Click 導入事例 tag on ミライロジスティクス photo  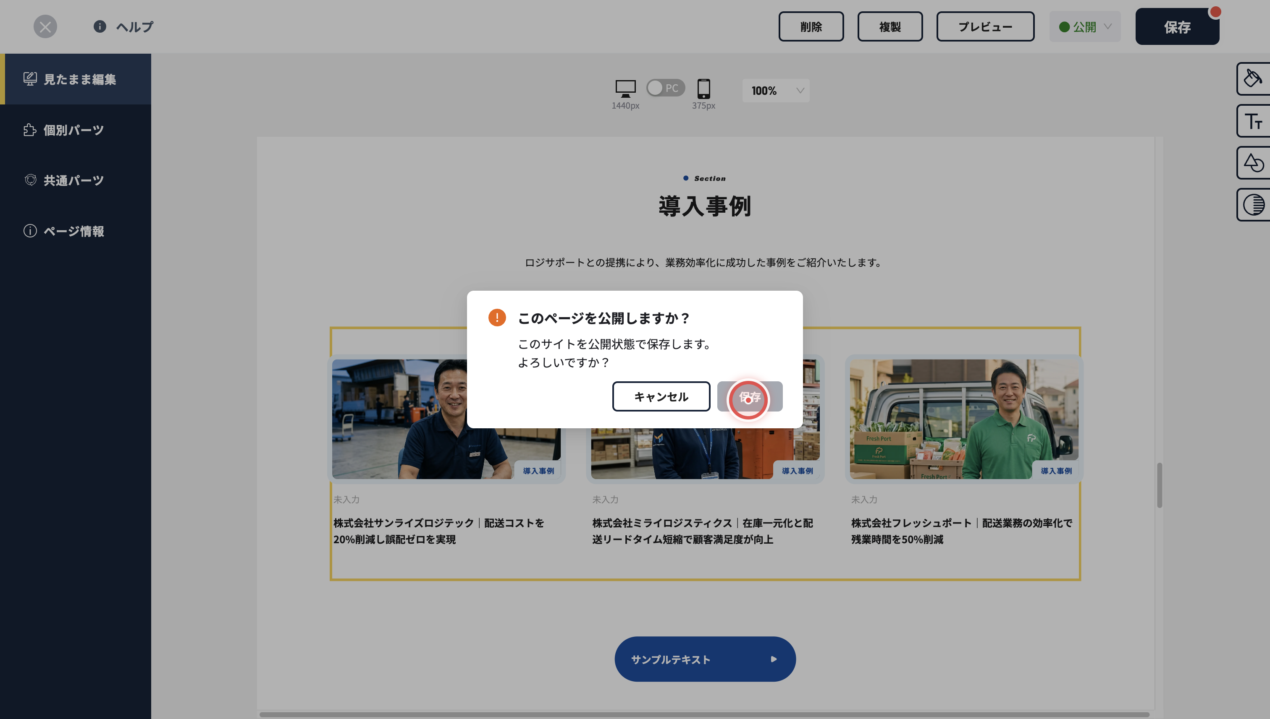pos(797,471)
